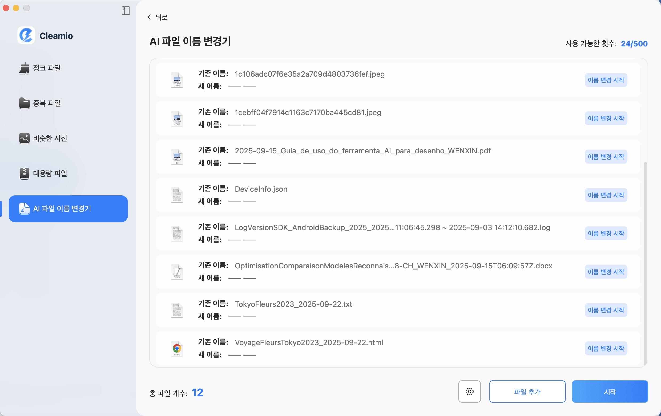Select the 중복 파일 folder icon

point(25,103)
